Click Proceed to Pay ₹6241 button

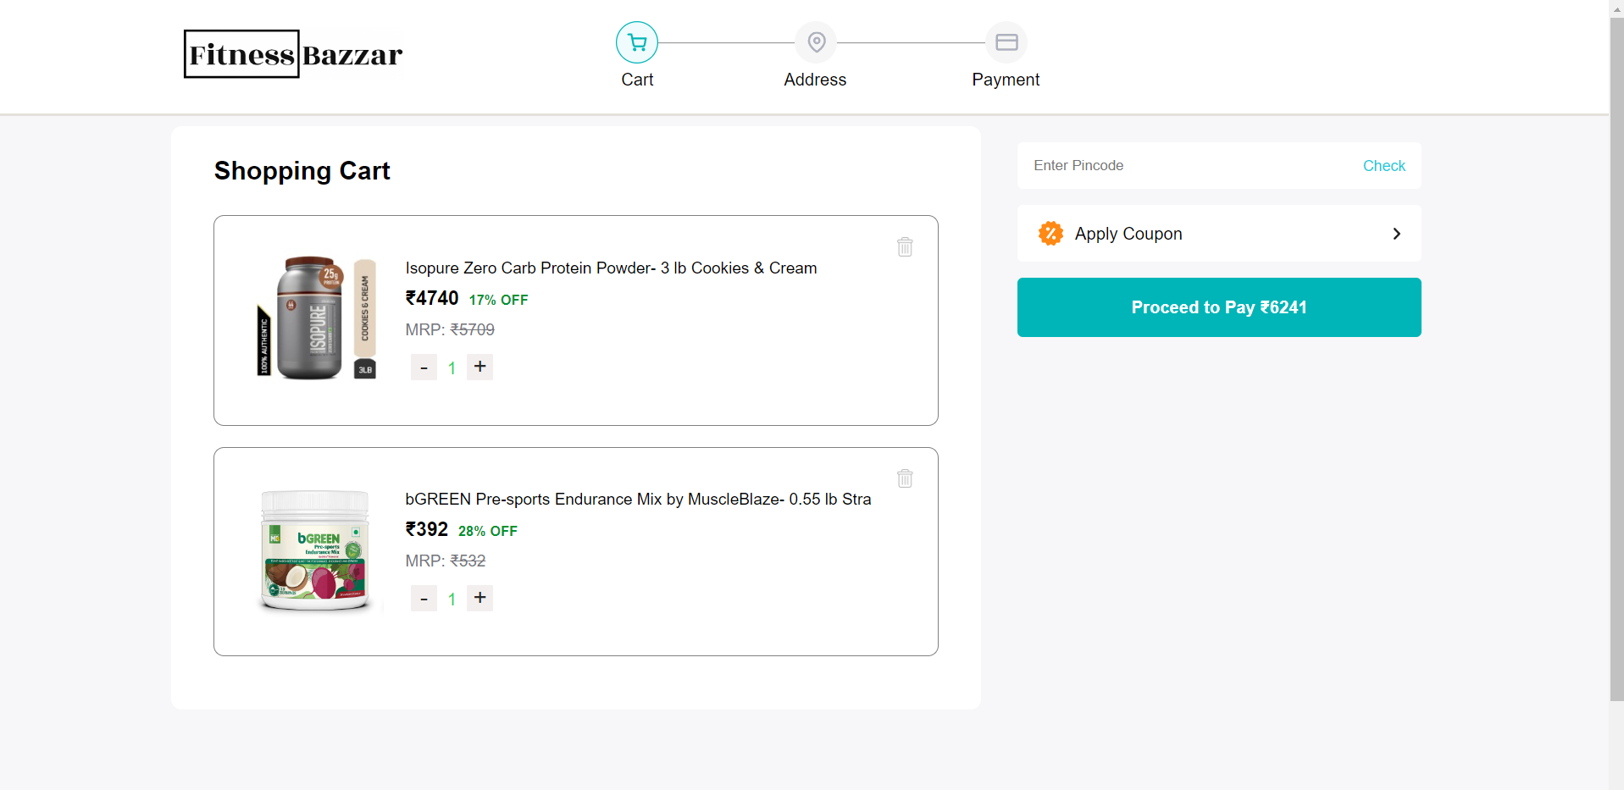[1219, 307]
